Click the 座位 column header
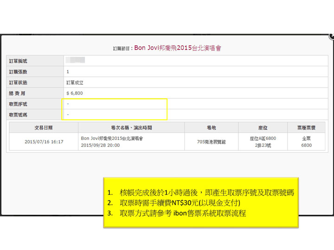Screen dimensions: 334x250 click(263, 127)
